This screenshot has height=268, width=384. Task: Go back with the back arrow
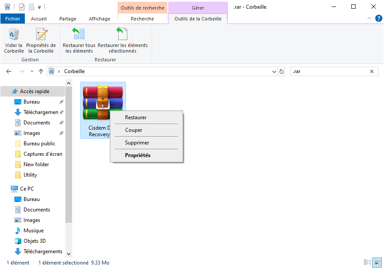9,71
